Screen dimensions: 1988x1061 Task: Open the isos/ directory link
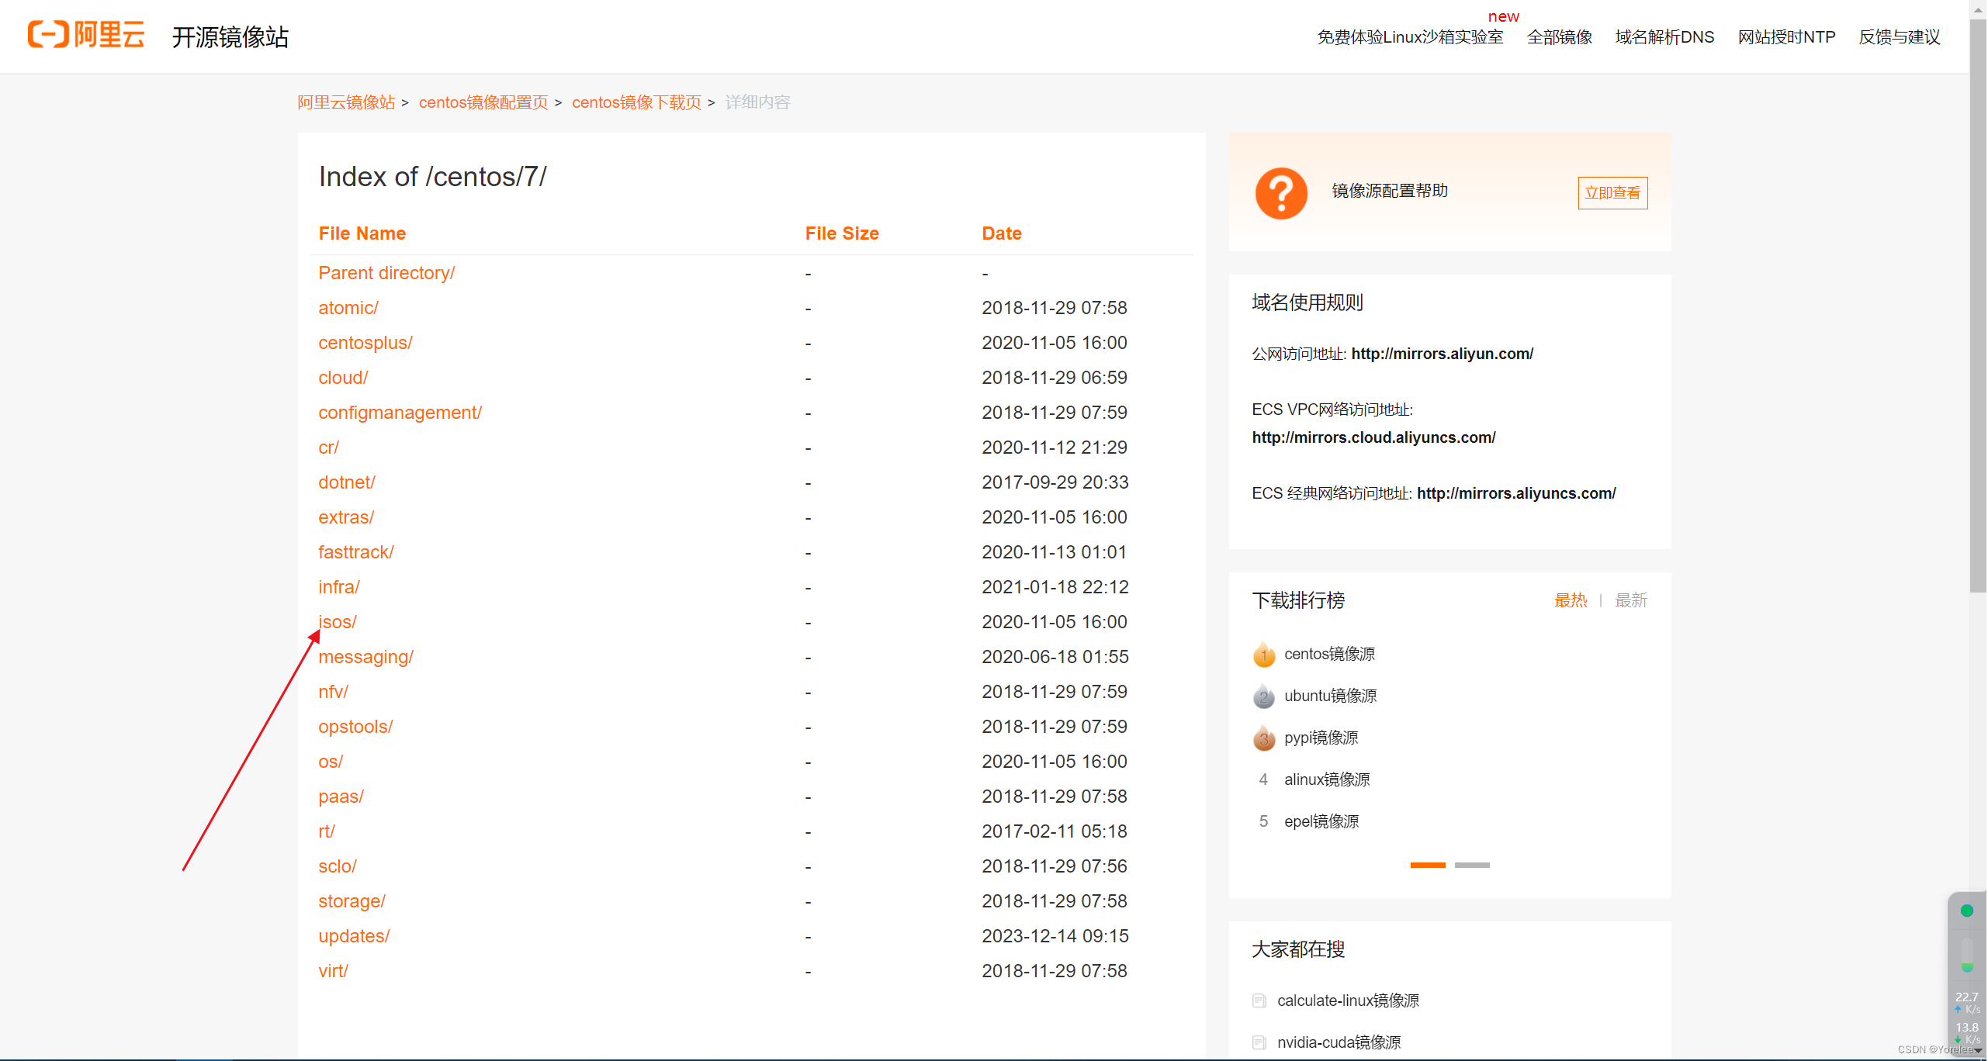(338, 622)
